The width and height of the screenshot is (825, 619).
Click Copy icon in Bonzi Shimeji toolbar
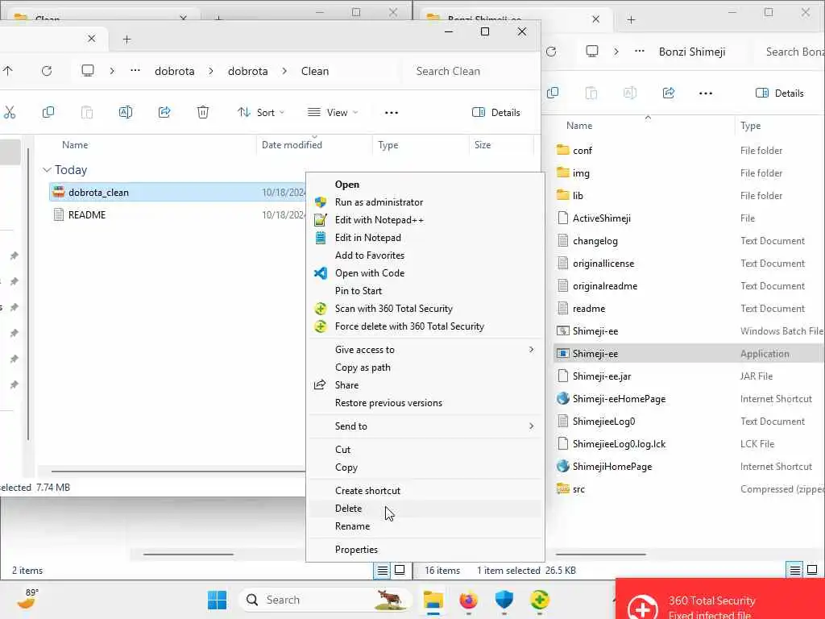pyautogui.click(x=553, y=93)
